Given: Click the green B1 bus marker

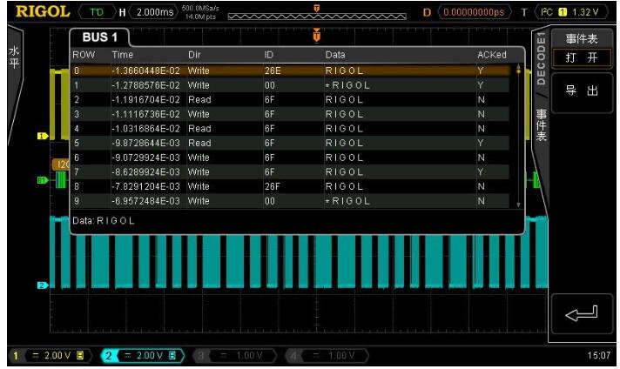Looking at the screenshot, I should point(40,180).
